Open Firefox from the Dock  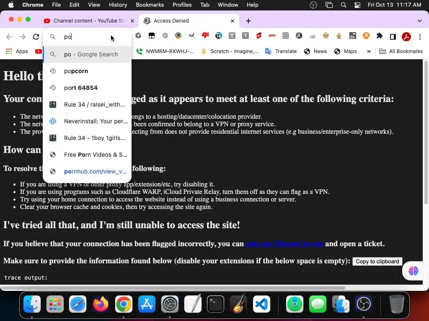[101, 304]
